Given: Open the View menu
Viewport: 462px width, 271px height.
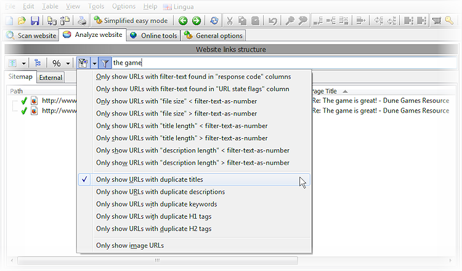Looking at the screenshot, I should (73, 6).
